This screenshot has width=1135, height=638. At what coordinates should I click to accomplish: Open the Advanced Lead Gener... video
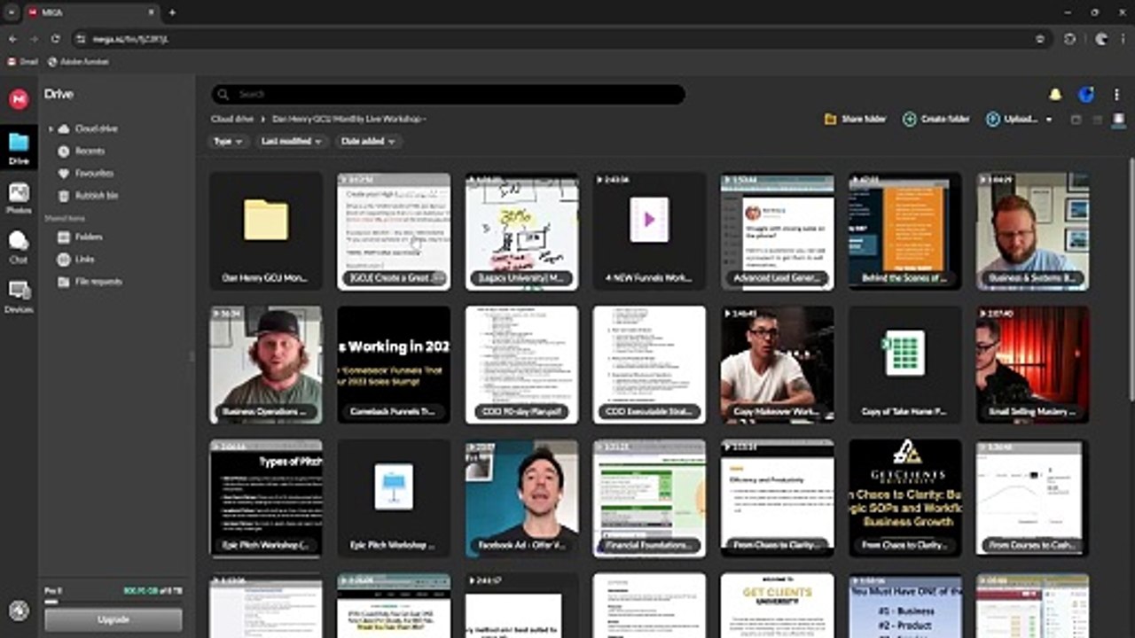[x=777, y=230]
